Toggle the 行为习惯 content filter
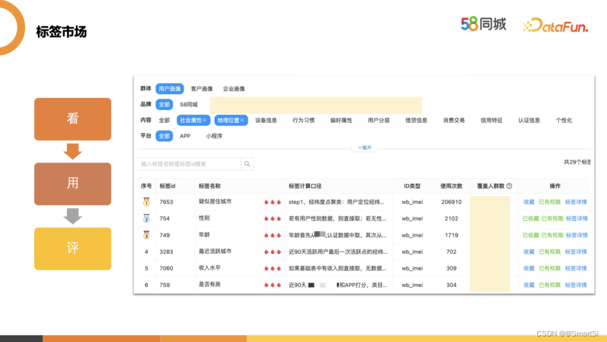Viewport: 607px width, 342px height. click(x=303, y=120)
